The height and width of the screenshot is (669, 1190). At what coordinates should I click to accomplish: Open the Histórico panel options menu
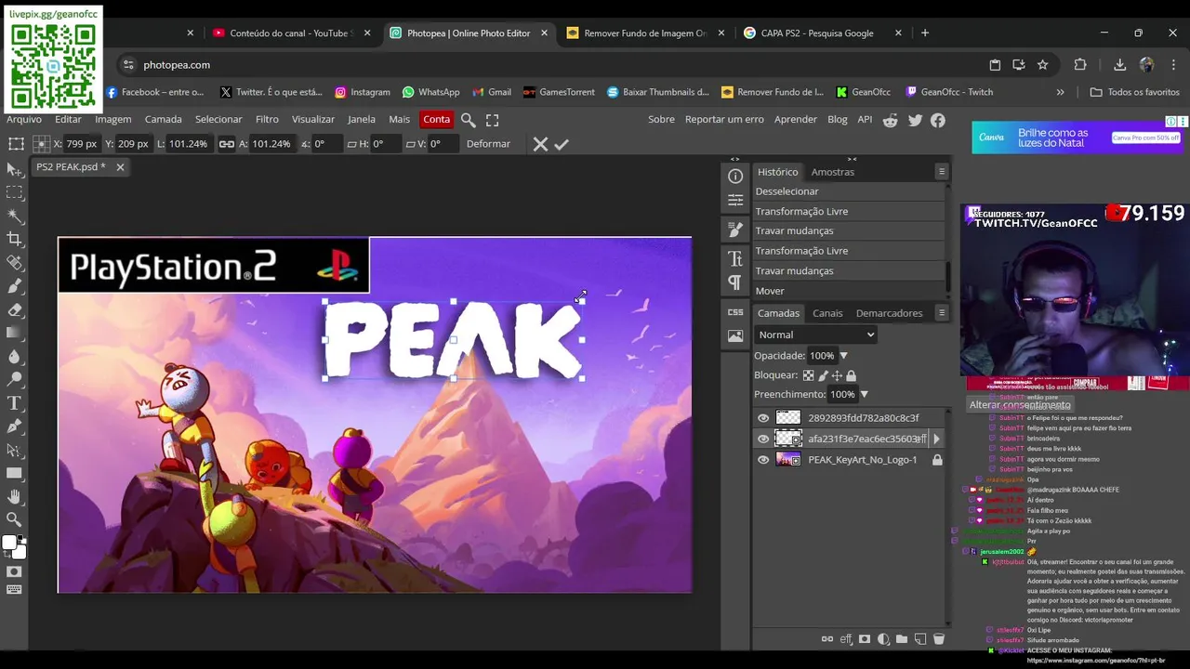(x=941, y=172)
